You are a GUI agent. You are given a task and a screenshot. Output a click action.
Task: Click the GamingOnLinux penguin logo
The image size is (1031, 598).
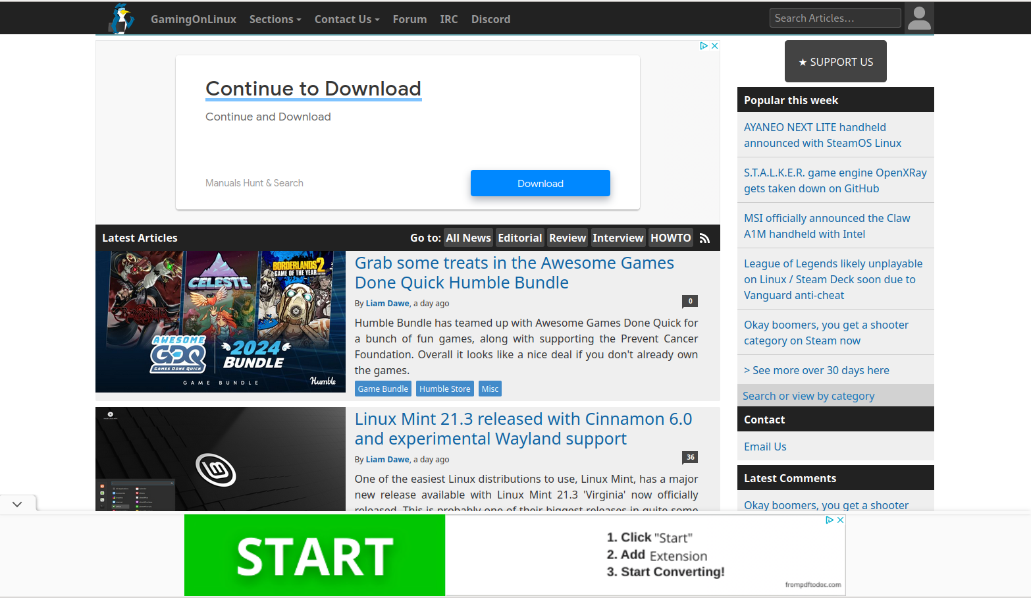point(122,18)
